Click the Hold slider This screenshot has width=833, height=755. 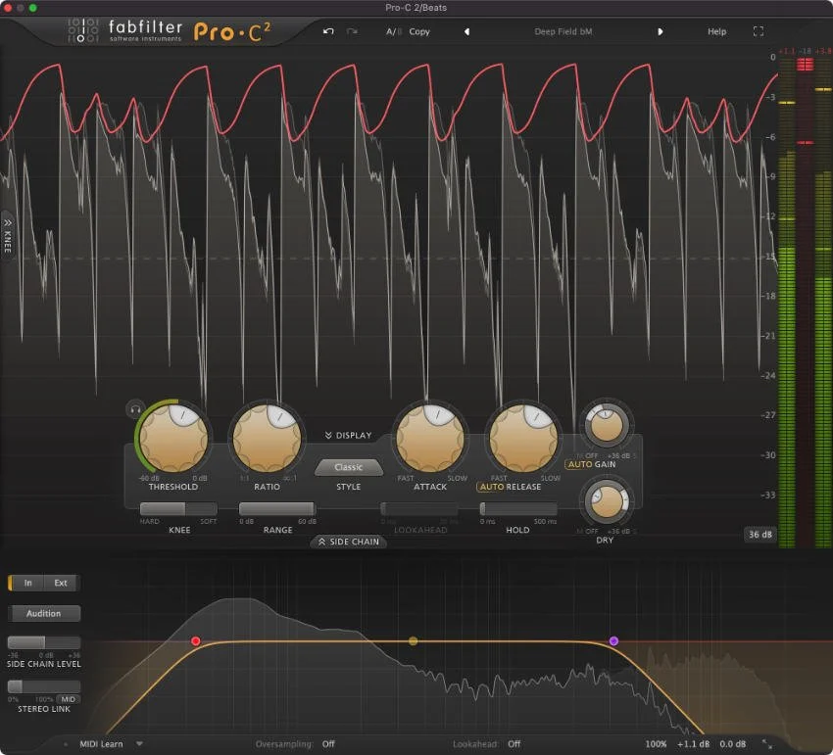tap(518, 508)
